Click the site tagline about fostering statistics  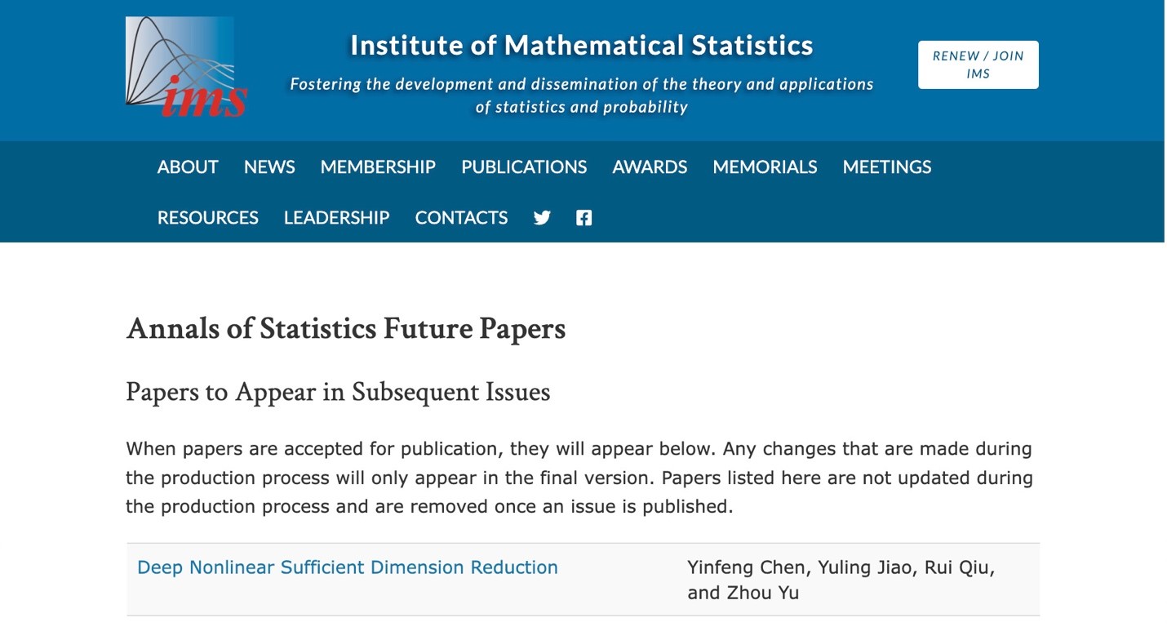(582, 96)
